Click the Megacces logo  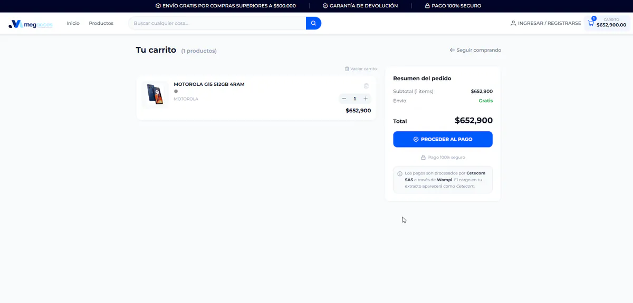(31, 24)
